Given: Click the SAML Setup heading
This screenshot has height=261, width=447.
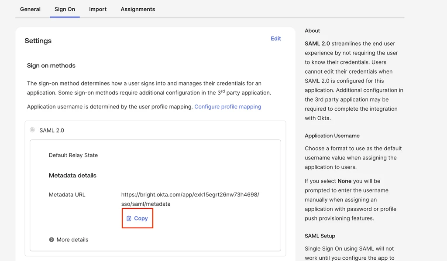Looking at the screenshot, I should 320,236.
